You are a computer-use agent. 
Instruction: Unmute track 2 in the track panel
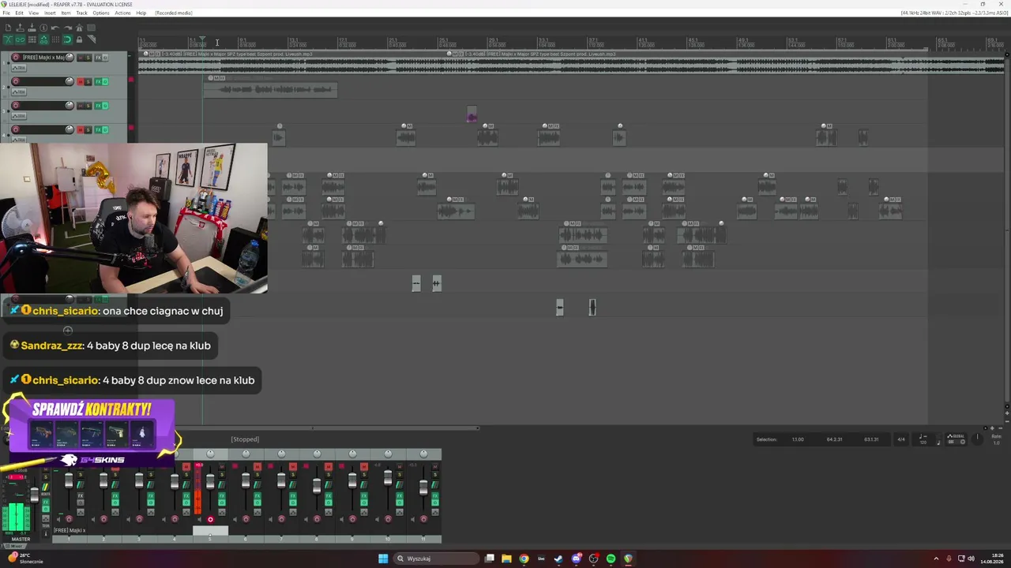pos(79,81)
